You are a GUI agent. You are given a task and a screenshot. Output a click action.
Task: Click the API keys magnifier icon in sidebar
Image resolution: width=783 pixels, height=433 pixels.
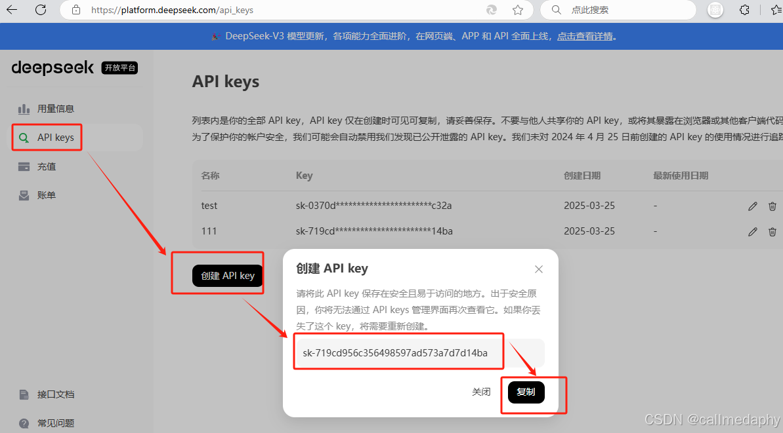click(24, 138)
